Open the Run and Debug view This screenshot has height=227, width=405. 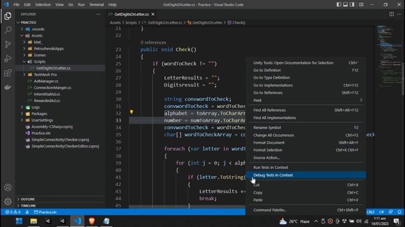[8, 59]
